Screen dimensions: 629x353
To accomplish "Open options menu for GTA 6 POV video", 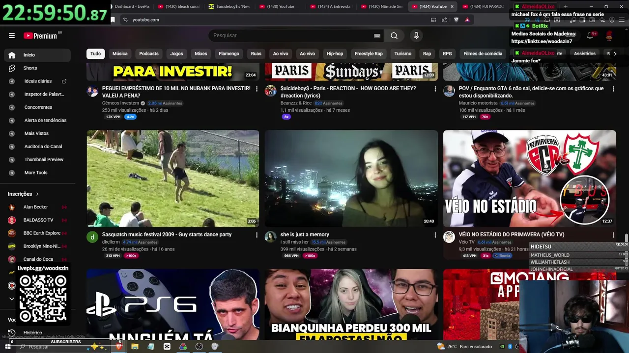I will [x=613, y=89].
